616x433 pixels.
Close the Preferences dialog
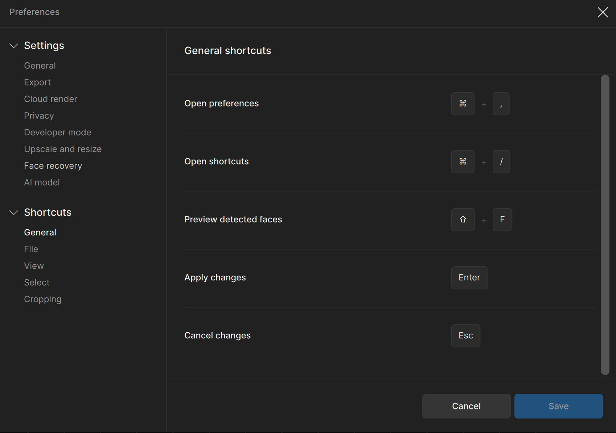pos(603,12)
